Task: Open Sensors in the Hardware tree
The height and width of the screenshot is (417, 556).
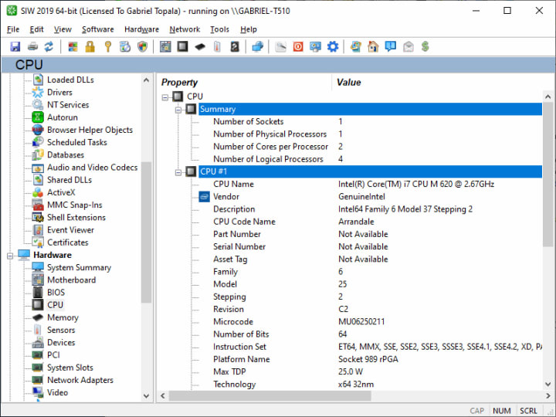Action: [61, 331]
